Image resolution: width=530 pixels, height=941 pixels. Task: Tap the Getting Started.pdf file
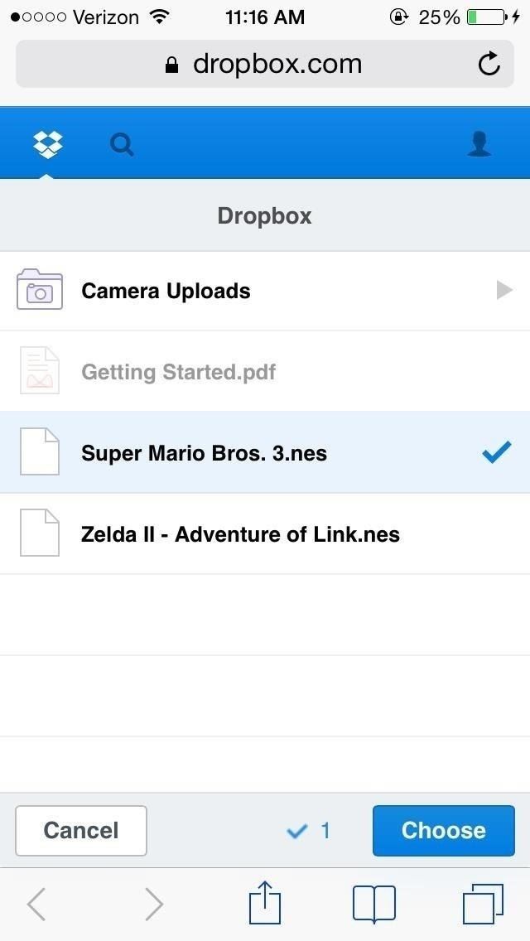pyautogui.click(x=178, y=372)
